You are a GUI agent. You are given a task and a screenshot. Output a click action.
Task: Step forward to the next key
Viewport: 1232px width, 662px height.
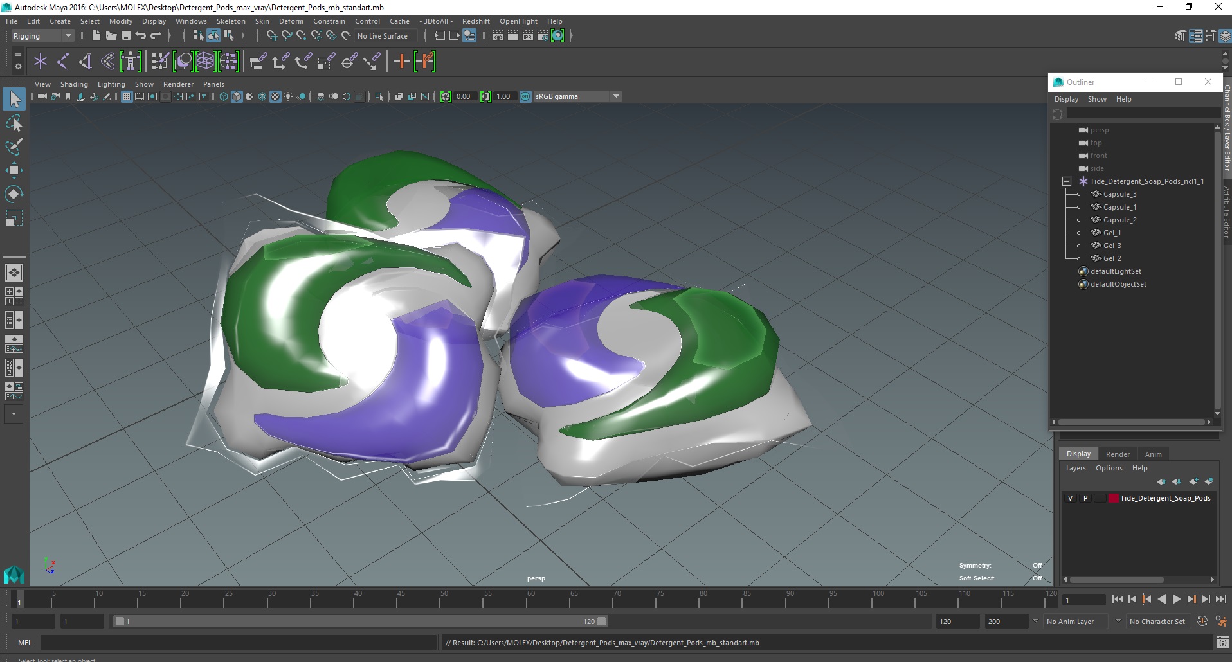pyautogui.click(x=1191, y=599)
